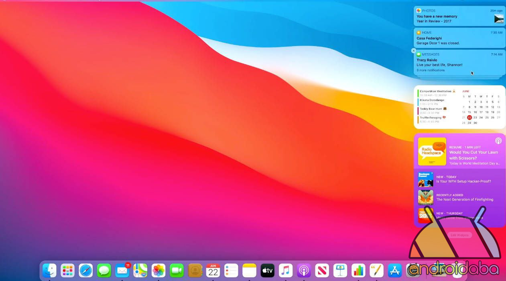Start FaceTime from the dock
The width and height of the screenshot is (506, 281).
(177, 271)
